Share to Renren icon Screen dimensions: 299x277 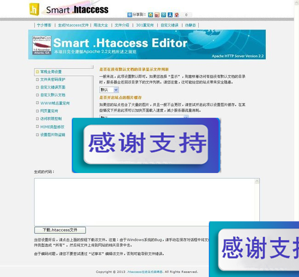pos(170,15)
